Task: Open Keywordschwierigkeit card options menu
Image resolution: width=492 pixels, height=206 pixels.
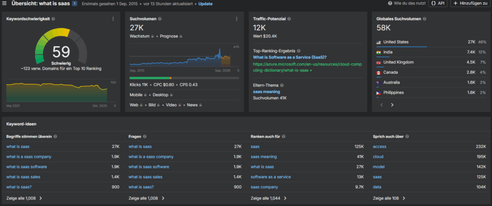Action: coord(113,19)
